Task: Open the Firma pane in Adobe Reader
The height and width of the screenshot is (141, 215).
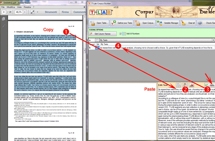Action: (65, 12)
